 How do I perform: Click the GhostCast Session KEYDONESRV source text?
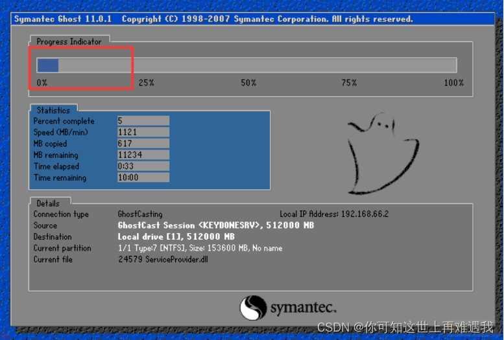coord(216,225)
